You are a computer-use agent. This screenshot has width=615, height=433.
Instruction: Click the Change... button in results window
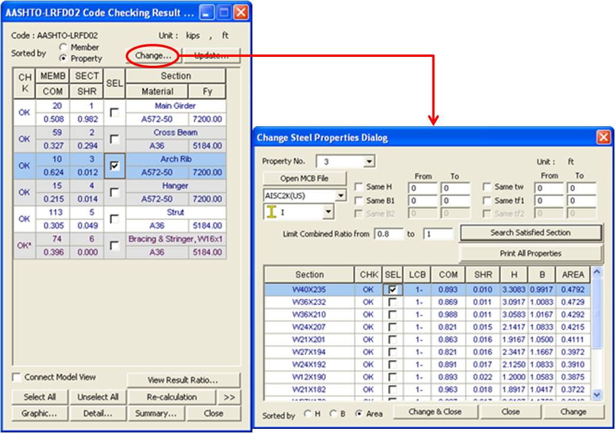[x=153, y=56]
